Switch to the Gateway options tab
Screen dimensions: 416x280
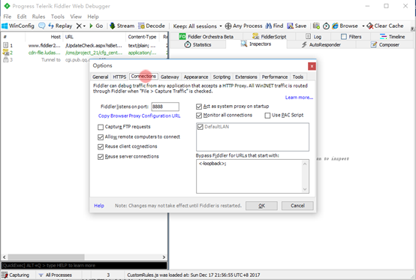tap(170, 77)
